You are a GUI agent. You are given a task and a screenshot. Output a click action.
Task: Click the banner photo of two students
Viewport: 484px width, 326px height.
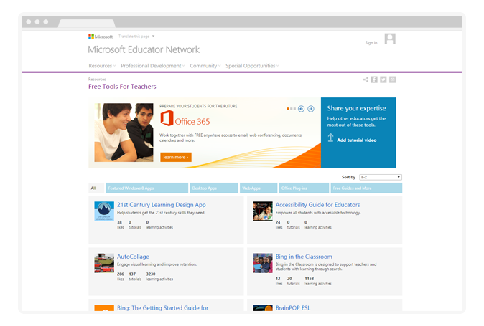(x=124, y=133)
